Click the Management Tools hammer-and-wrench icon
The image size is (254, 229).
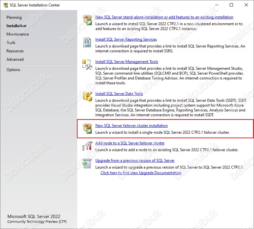(x=87, y=65)
